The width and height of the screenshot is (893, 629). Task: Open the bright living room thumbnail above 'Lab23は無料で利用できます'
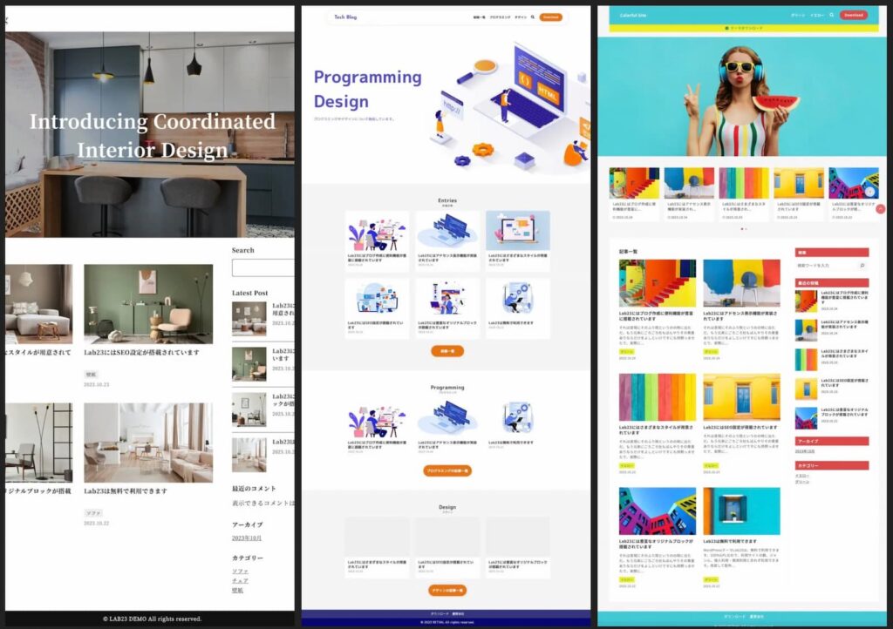[x=148, y=443]
